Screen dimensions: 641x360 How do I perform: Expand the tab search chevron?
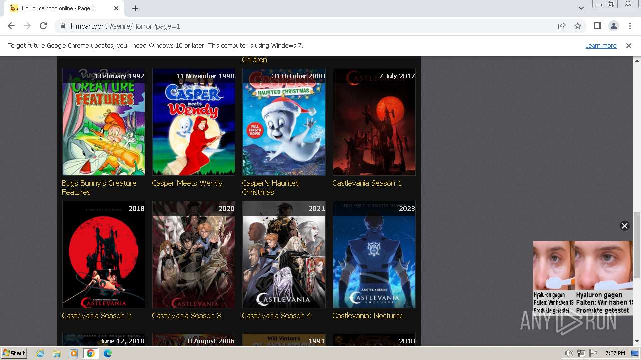pyautogui.click(x=581, y=8)
